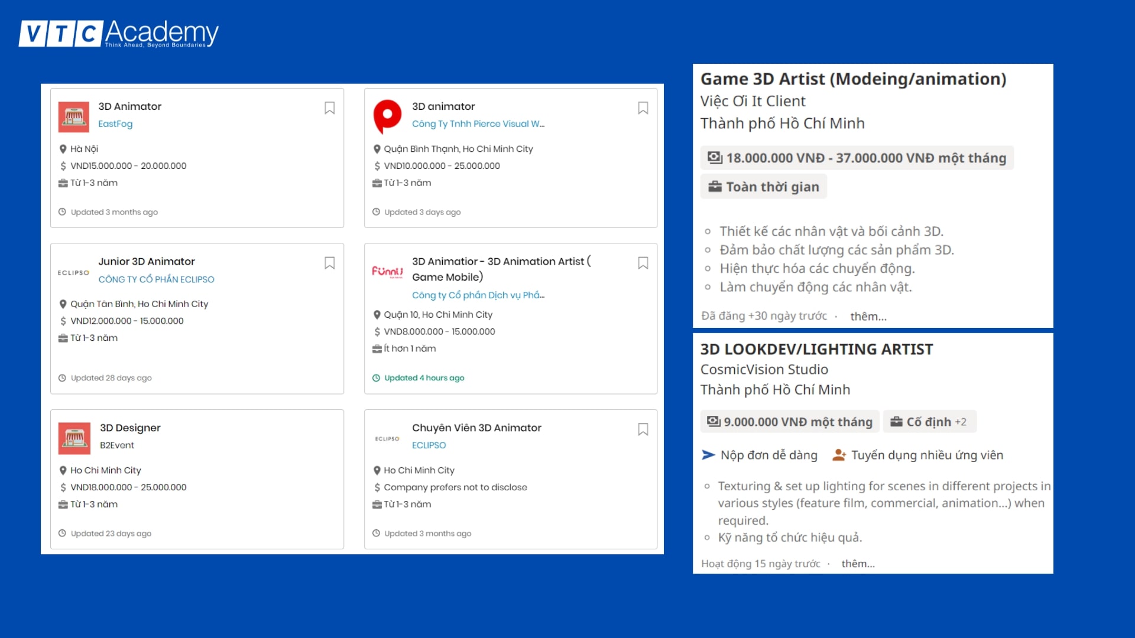The height and width of the screenshot is (638, 1135).
Task: Open 3D LOOKDEV/LIGHTING ARTIST job title
Action: tap(816, 349)
